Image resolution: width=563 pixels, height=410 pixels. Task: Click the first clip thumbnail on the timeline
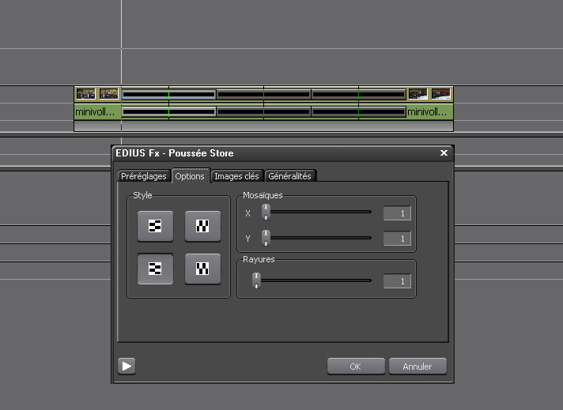tap(86, 94)
